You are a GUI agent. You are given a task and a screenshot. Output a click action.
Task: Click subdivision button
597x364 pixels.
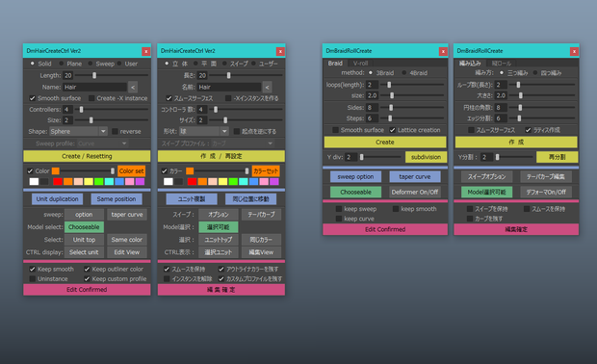(426, 157)
